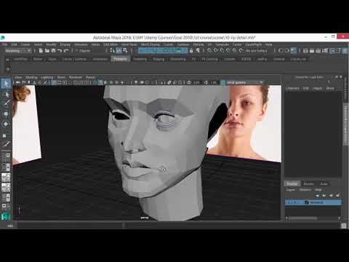Activate the Scale tool in toolbox

5,135
